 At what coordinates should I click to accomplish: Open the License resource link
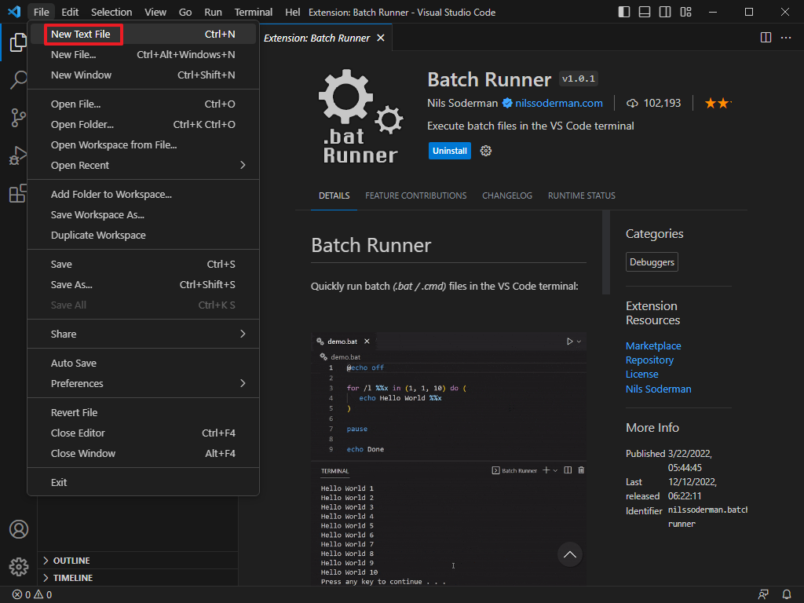point(642,375)
